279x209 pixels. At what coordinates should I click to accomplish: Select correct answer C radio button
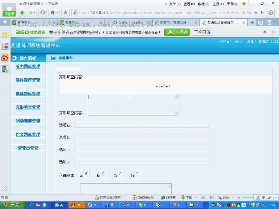120,174
